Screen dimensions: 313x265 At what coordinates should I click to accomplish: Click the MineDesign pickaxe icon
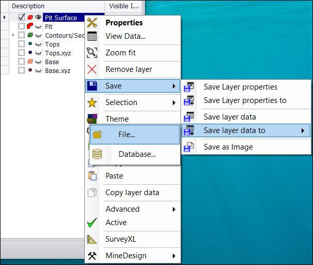[92, 256]
